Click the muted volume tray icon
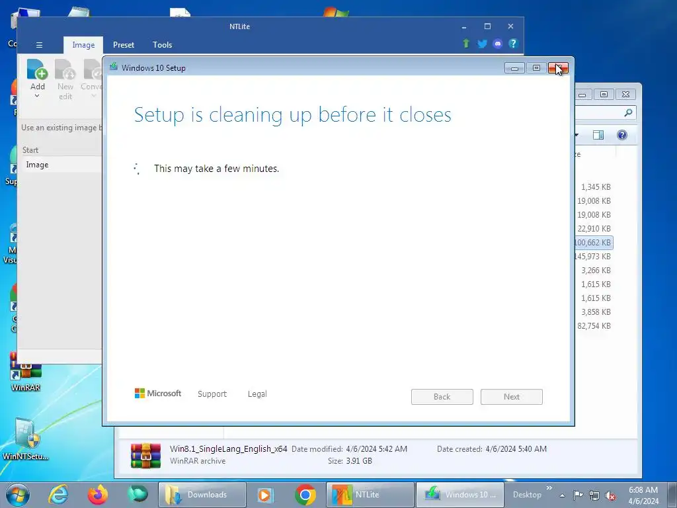 tap(610, 496)
